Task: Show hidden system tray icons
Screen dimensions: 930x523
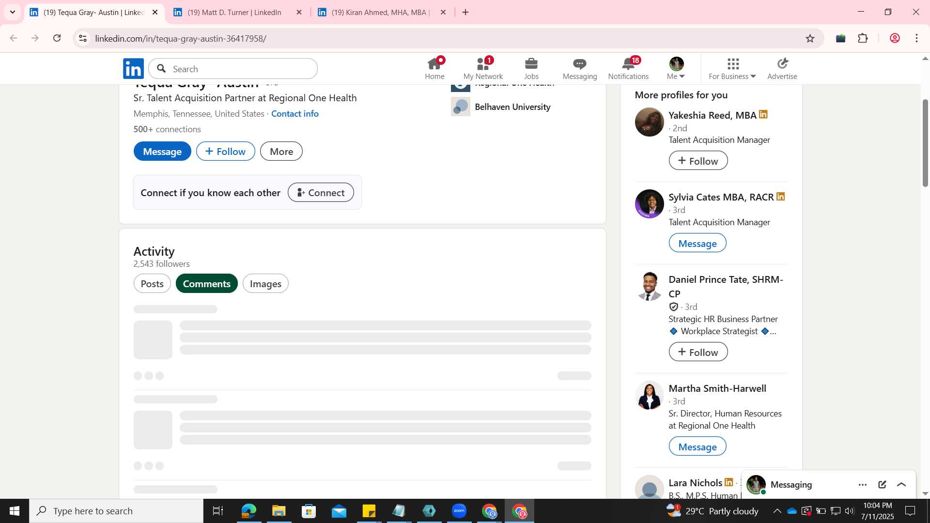Action: [777, 511]
